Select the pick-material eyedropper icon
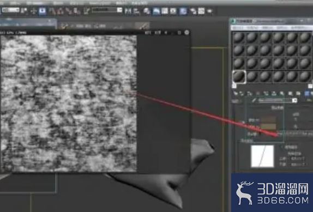Image resolution: width=313 pixels, height=212 pixels. coord(254,100)
